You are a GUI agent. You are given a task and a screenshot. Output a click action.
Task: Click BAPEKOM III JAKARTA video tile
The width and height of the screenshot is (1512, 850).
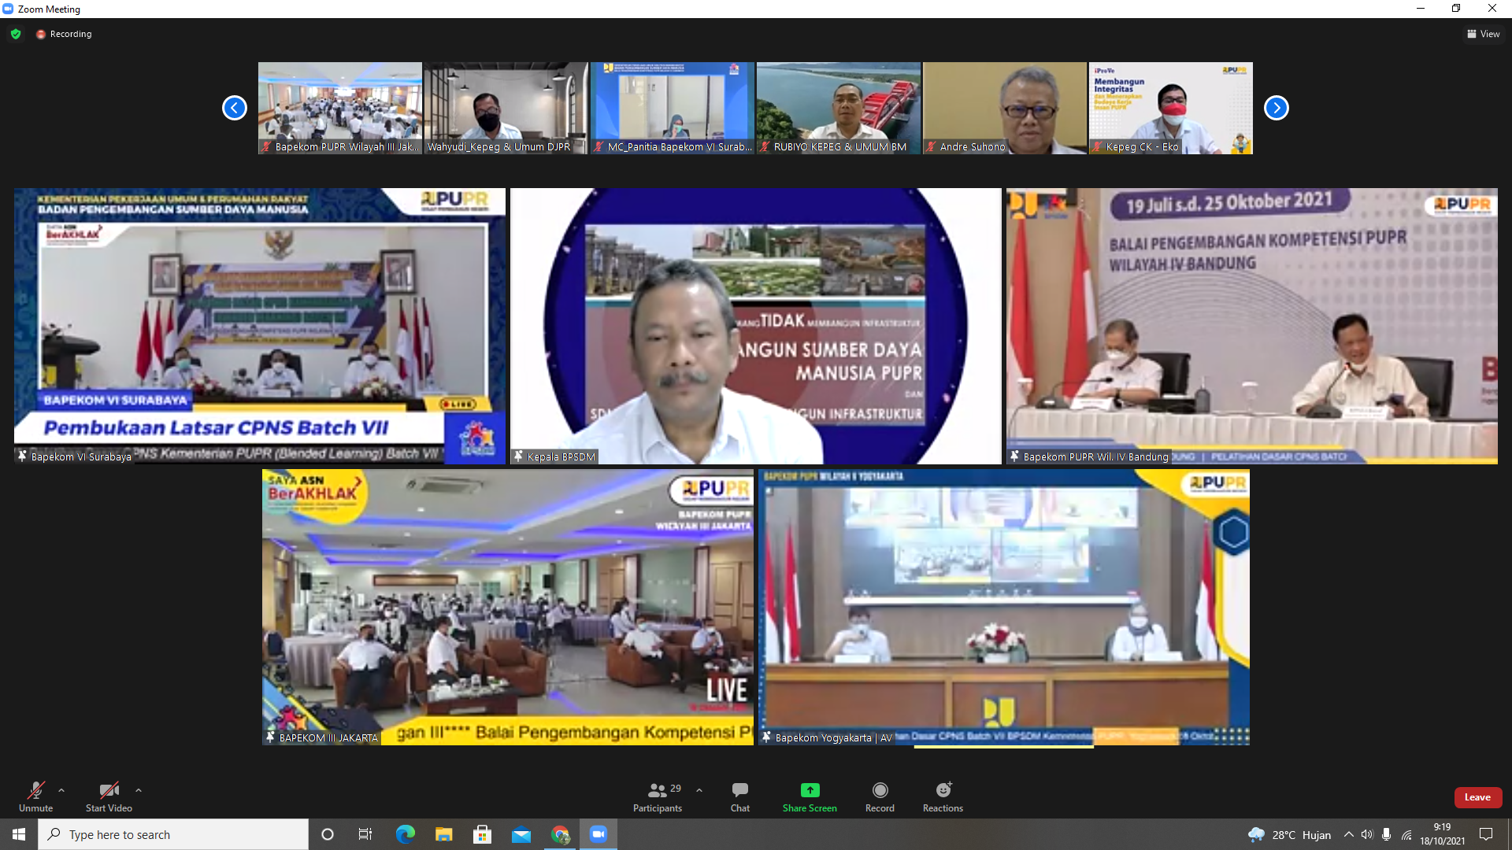pyautogui.click(x=508, y=607)
